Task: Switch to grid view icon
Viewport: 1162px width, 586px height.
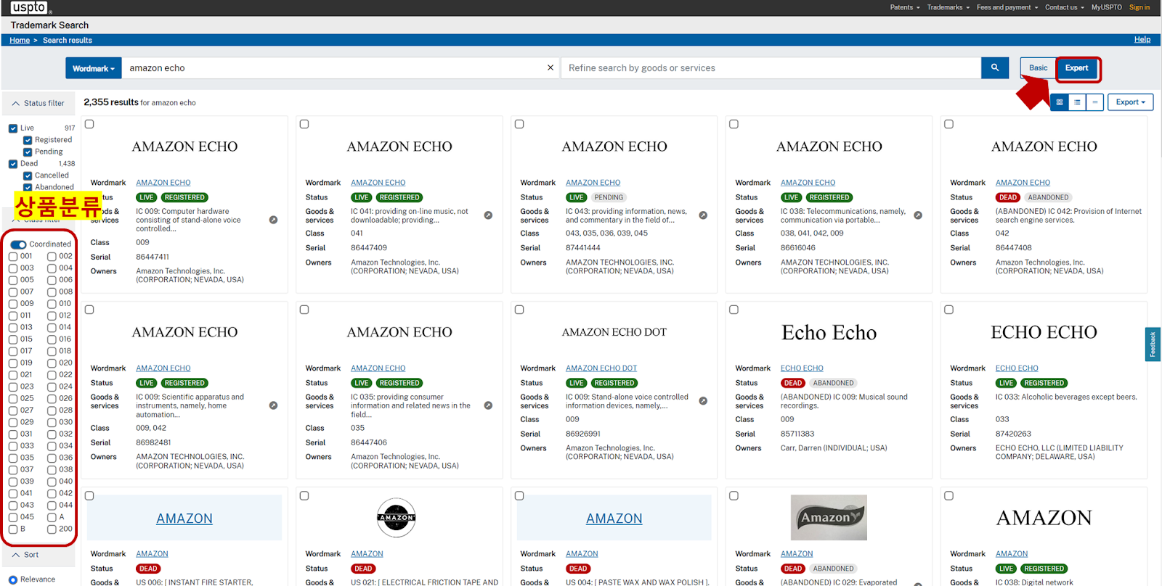Action: coord(1059,102)
